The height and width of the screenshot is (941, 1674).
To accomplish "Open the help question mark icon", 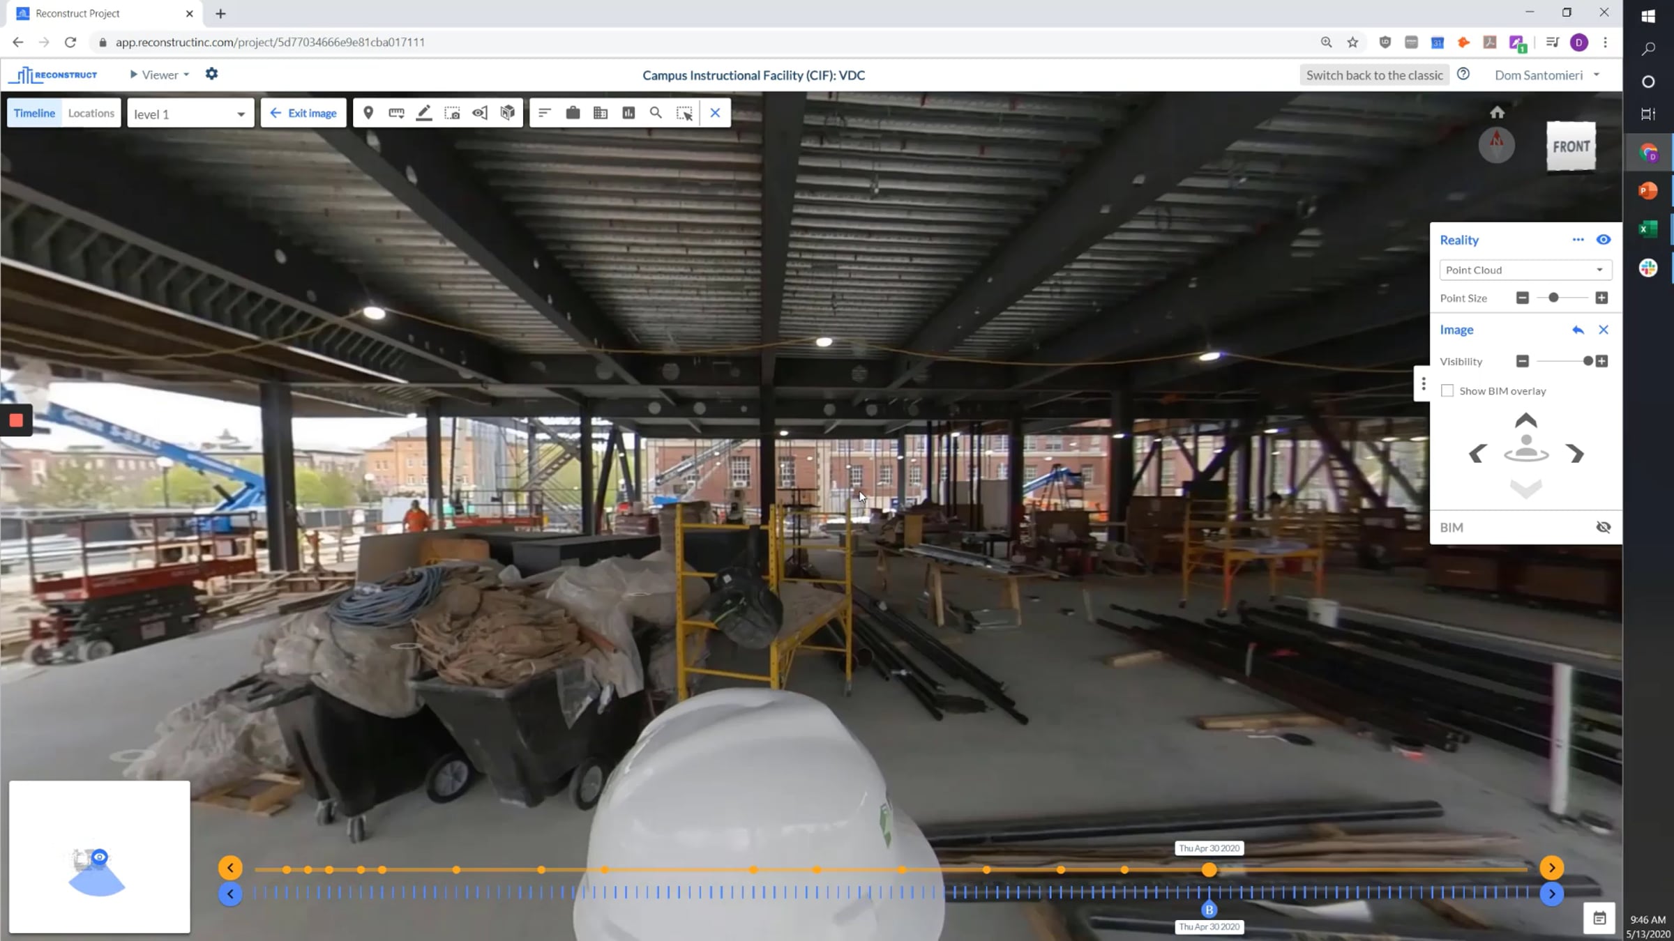I will (1463, 74).
